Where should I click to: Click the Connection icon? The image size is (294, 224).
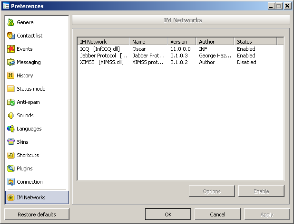click(x=10, y=182)
